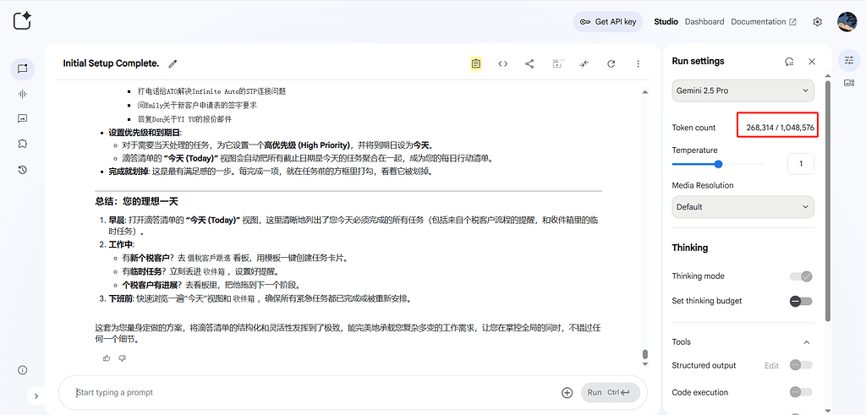The height and width of the screenshot is (415, 866).
Task: Open the user profile avatar
Action: pos(847,22)
